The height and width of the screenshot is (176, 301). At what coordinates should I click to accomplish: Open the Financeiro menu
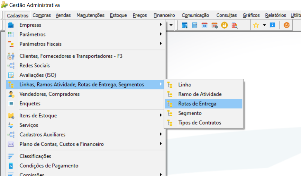click(164, 15)
